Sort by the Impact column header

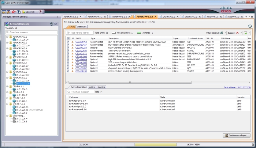pyautogui.click(x=176, y=38)
